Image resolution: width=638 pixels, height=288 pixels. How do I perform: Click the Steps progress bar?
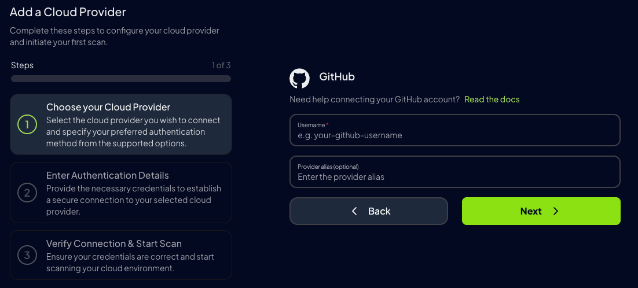[120, 79]
